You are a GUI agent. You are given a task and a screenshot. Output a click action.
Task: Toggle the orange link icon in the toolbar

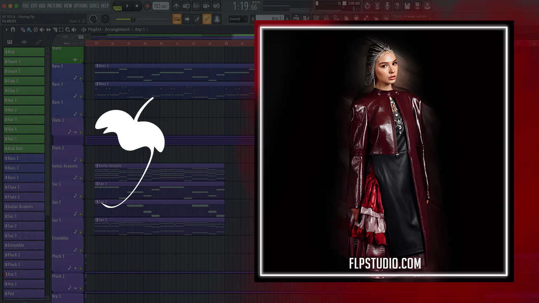tap(207, 19)
